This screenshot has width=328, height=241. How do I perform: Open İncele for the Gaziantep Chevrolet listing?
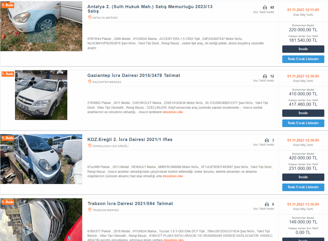(x=303, y=113)
